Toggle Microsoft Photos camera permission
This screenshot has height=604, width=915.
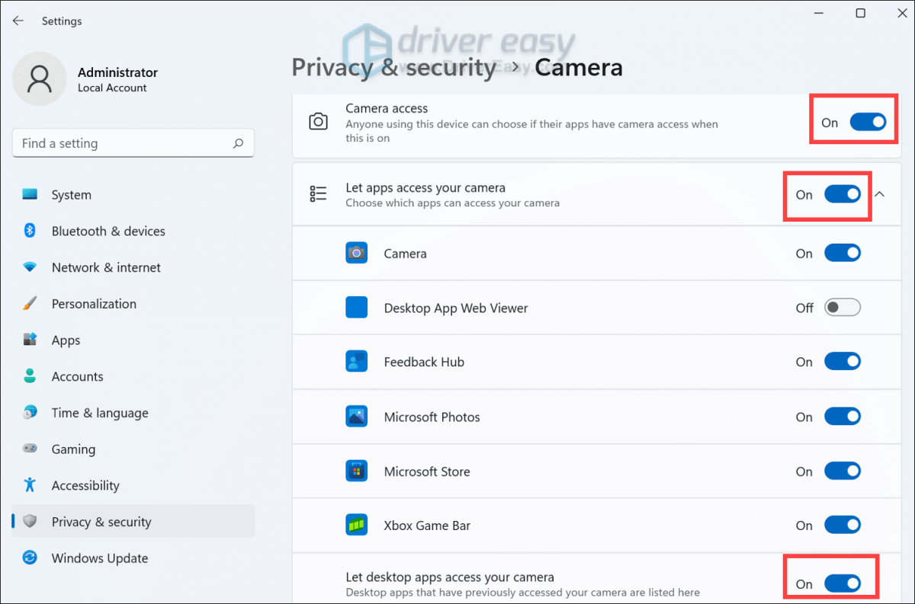pyautogui.click(x=843, y=416)
